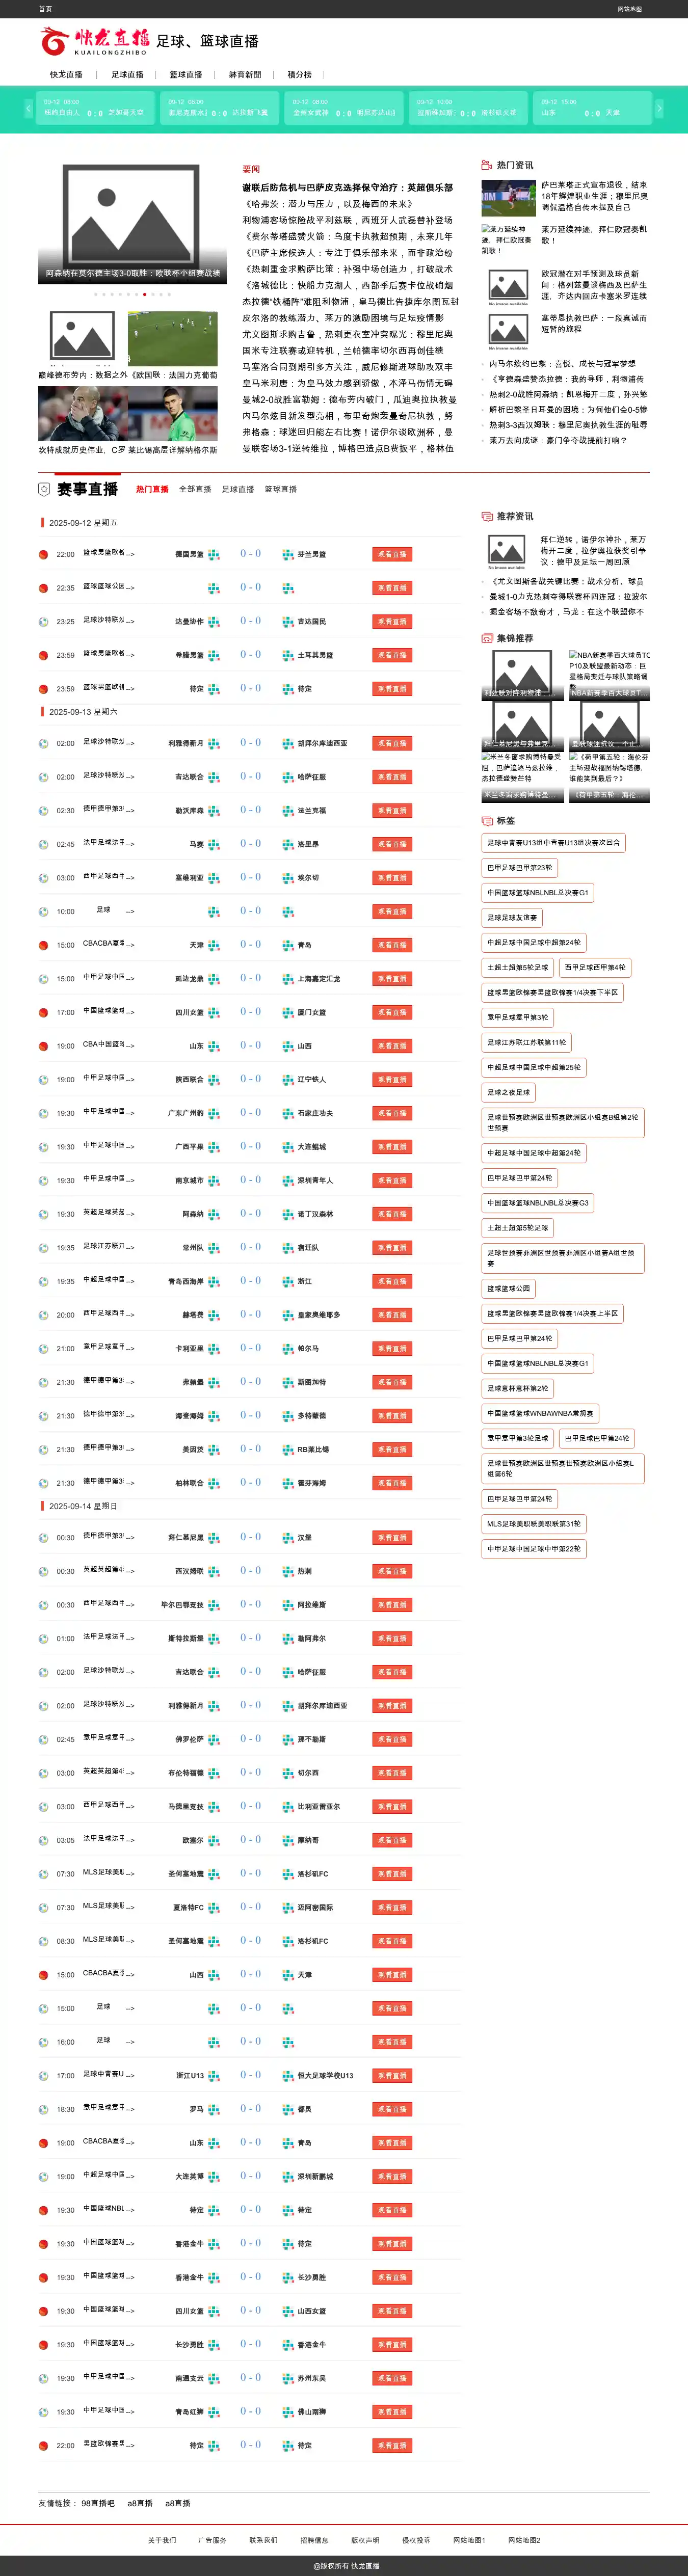The image size is (688, 2576).
Task: Click 观看直播 button for 希腊男篮 match
Action: [x=392, y=655]
